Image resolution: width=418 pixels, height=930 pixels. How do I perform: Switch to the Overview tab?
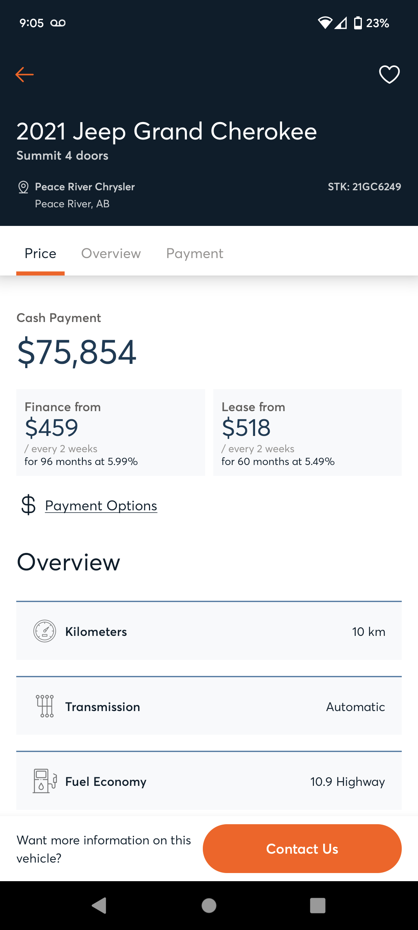tap(111, 253)
